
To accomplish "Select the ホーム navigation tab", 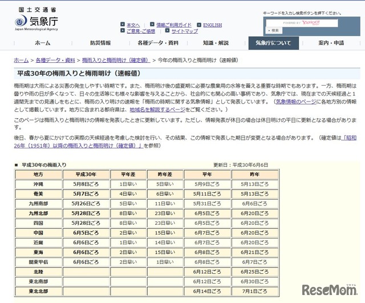I will click(x=43, y=43).
